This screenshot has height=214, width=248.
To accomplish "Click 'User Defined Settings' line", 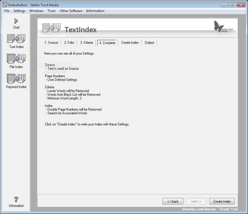I will pos(61,80).
